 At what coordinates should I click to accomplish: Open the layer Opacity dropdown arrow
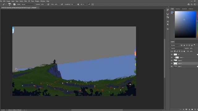coord(194,48)
